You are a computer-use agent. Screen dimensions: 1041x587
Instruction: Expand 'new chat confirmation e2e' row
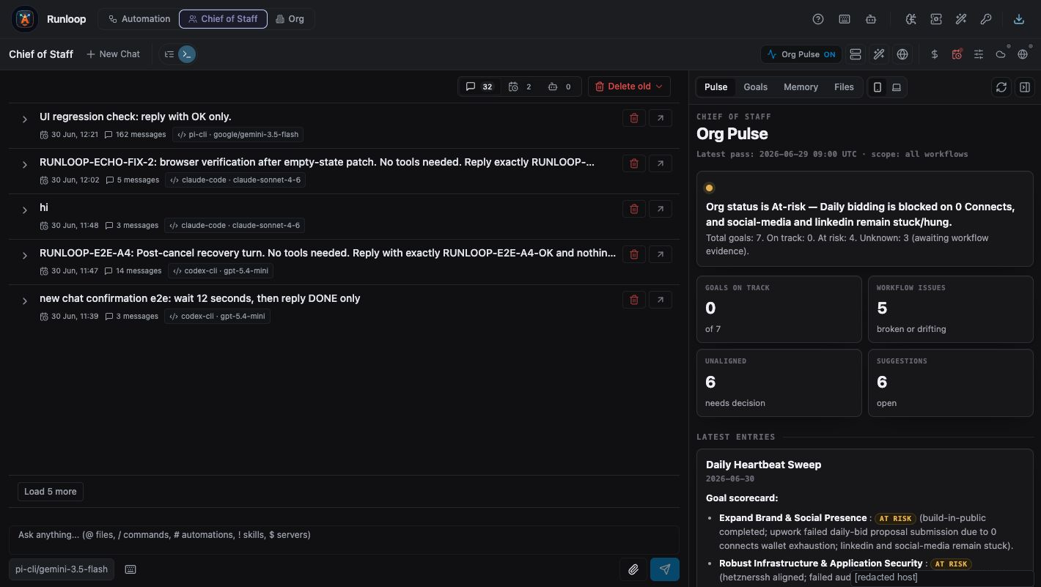pos(24,301)
